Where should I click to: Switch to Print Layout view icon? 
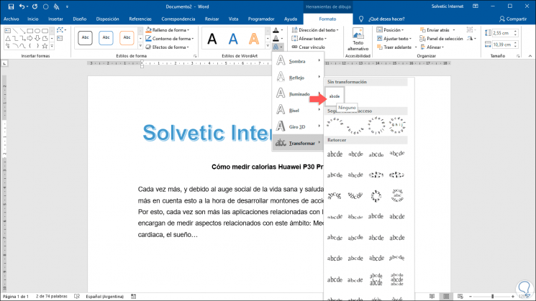[446, 297]
